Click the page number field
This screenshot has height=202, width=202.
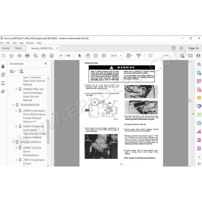click(61, 56)
